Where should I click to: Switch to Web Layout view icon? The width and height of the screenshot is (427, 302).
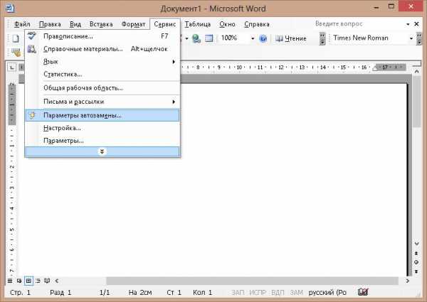pyautogui.click(x=19, y=281)
